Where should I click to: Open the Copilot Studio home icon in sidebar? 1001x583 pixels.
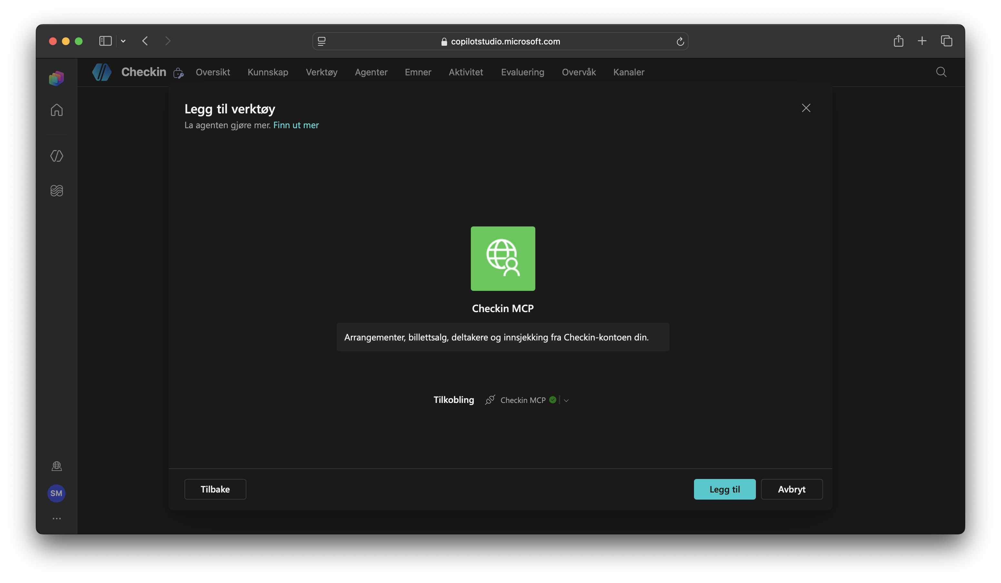coord(56,110)
